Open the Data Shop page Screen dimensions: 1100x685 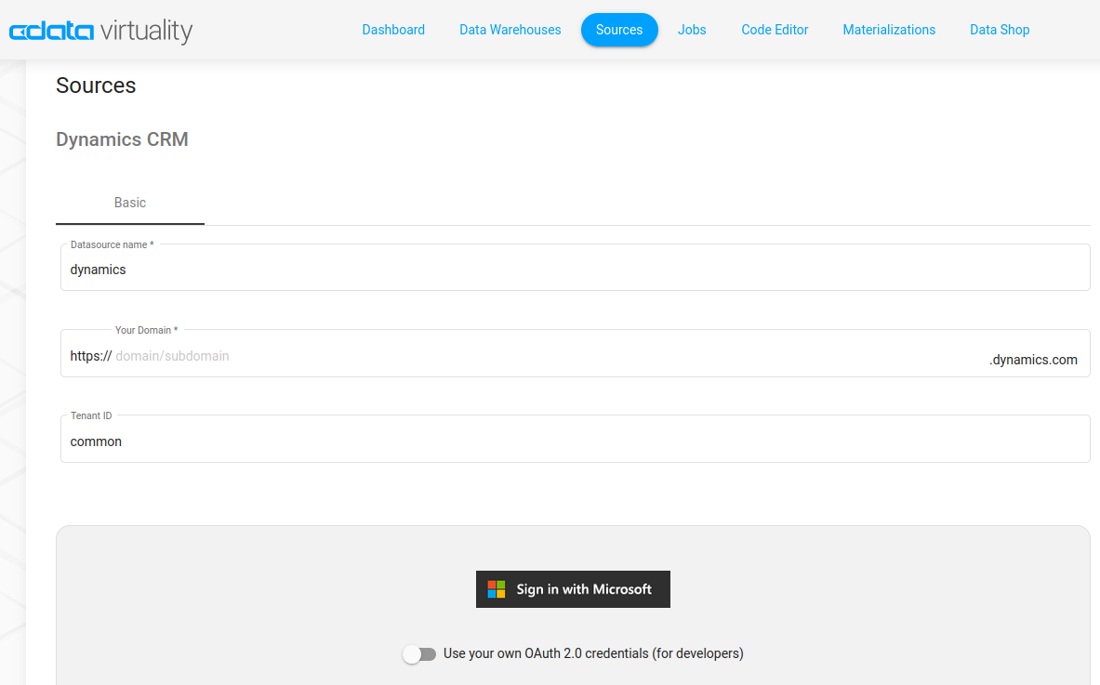(x=1000, y=30)
